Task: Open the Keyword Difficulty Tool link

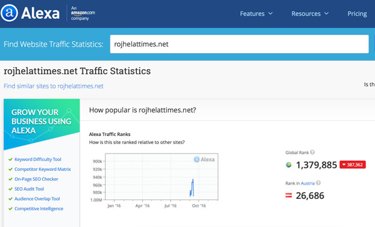Action: [37, 159]
